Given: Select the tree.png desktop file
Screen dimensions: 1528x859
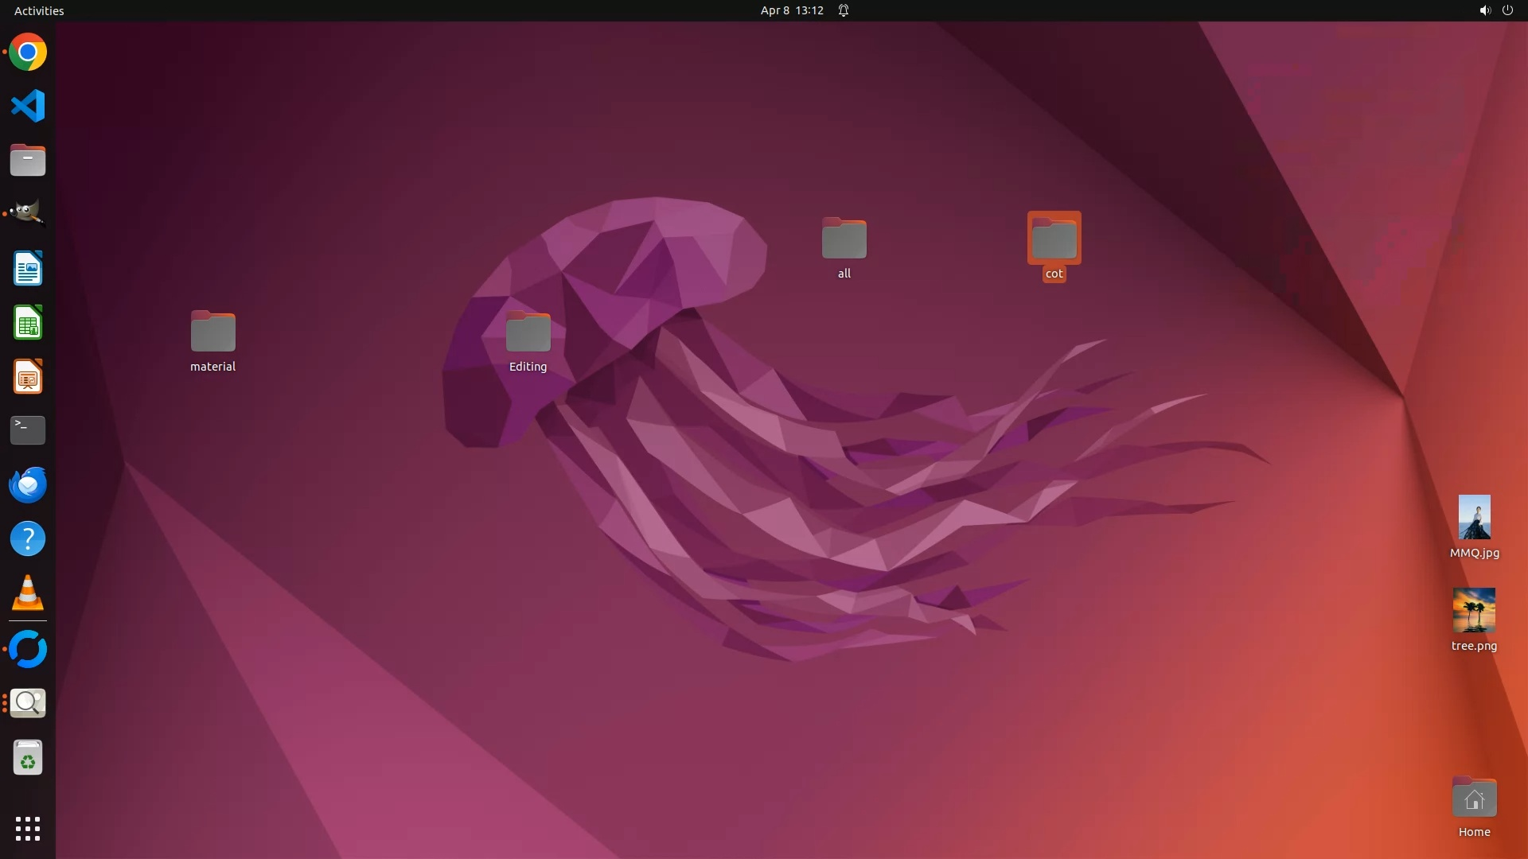Looking at the screenshot, I should (x=1474, y=610).
